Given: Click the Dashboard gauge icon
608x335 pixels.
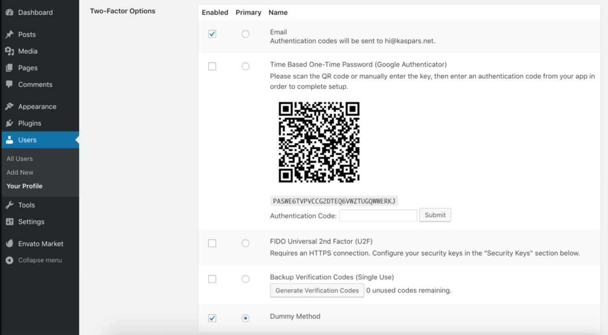Looking at the screenshot, I should [9, 13].
